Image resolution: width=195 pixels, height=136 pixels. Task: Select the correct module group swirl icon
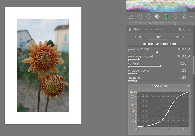click(175, 17)
